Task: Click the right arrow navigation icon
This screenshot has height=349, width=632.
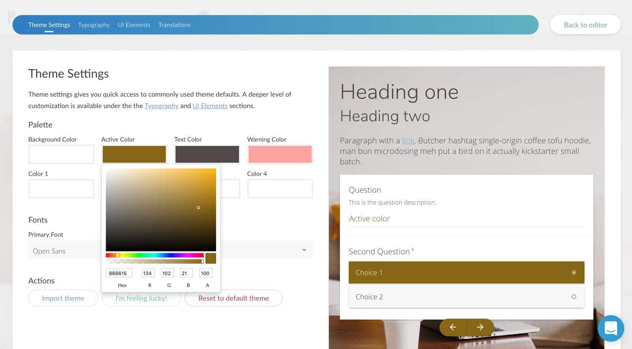Action: pyautogui.click(x=480, y=327)
